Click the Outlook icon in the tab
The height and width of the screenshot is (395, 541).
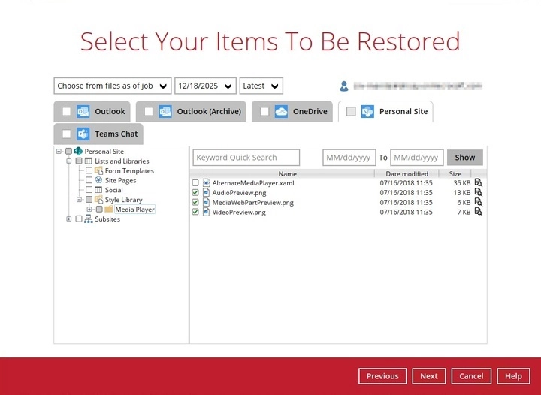(x=83, y=112)
